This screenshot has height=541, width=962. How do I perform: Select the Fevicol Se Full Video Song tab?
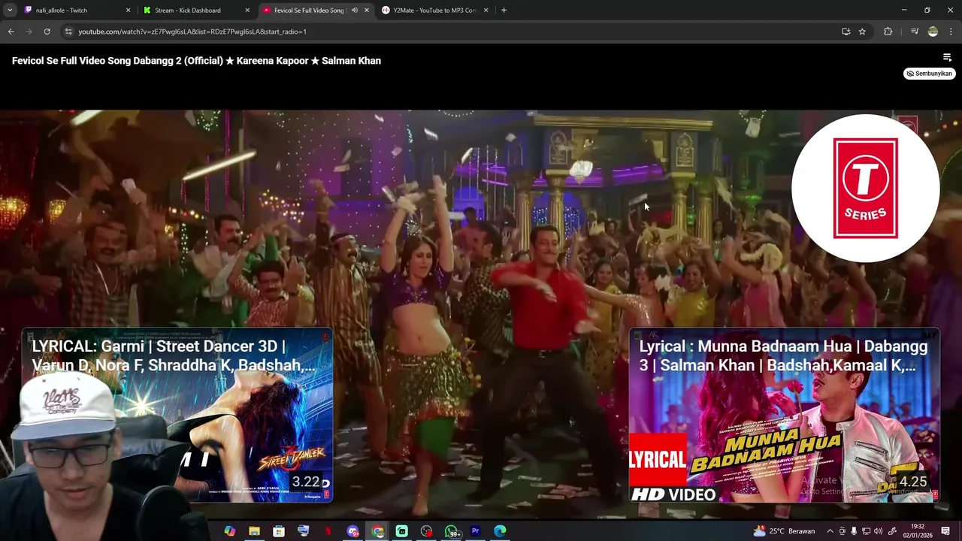(x=315, y=10)
